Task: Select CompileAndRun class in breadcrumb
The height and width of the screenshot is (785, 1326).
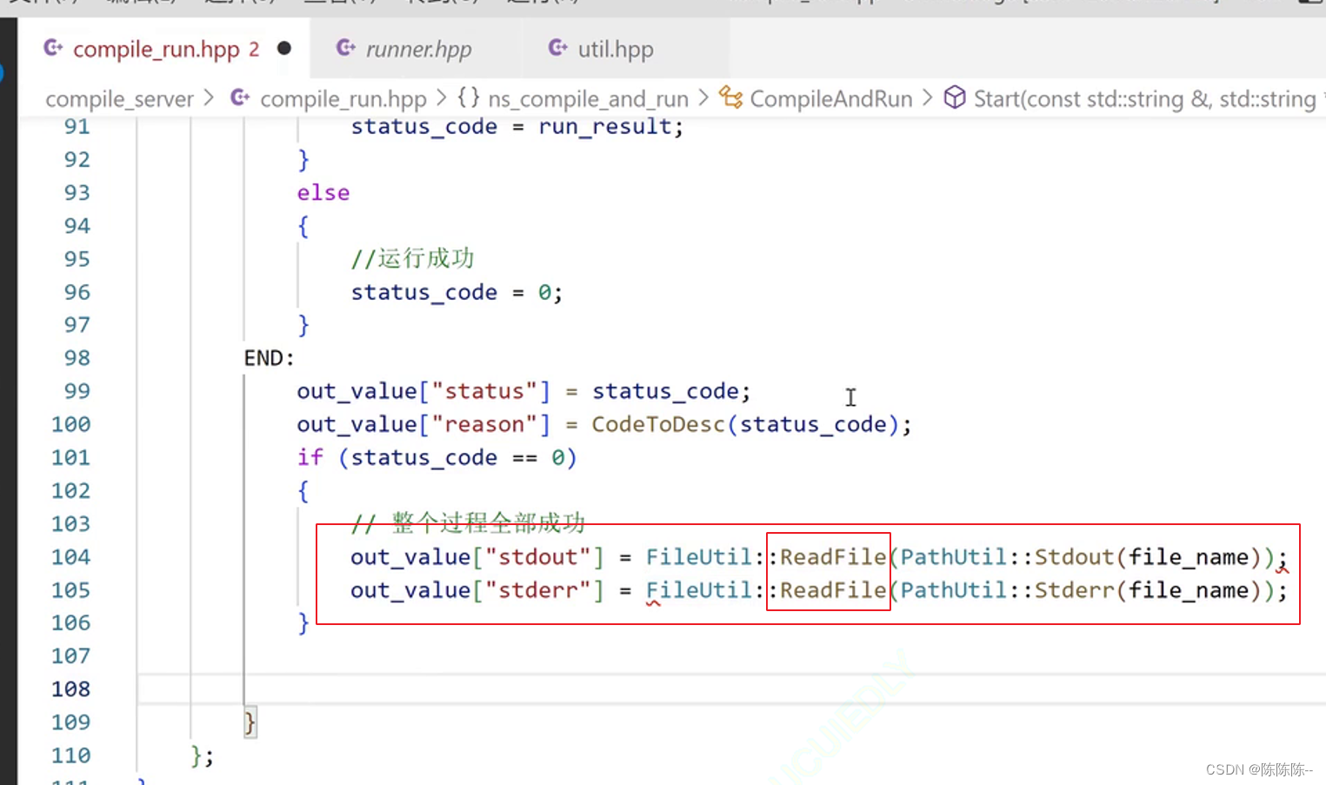Action: click(830, 99)
